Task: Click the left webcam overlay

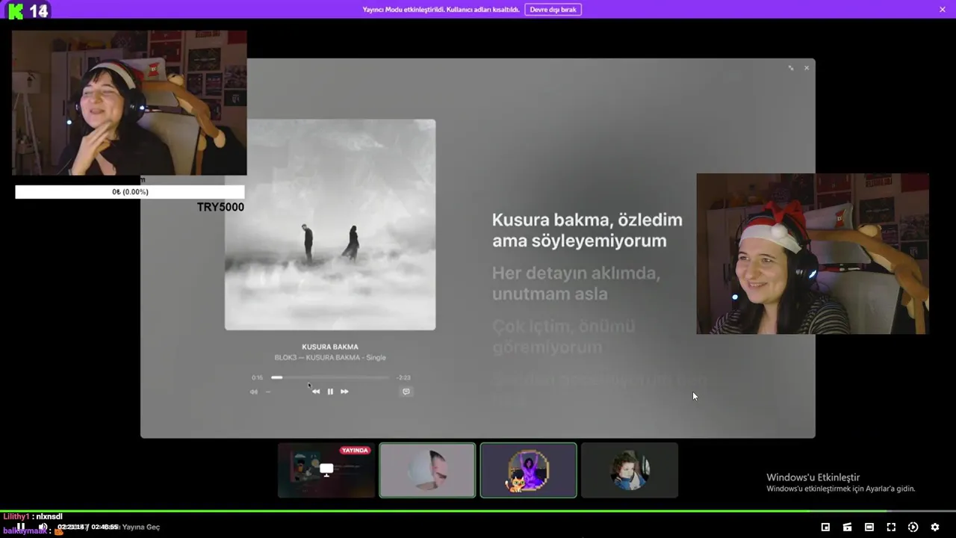Action: pyautogui.click(x=129, y=102)
